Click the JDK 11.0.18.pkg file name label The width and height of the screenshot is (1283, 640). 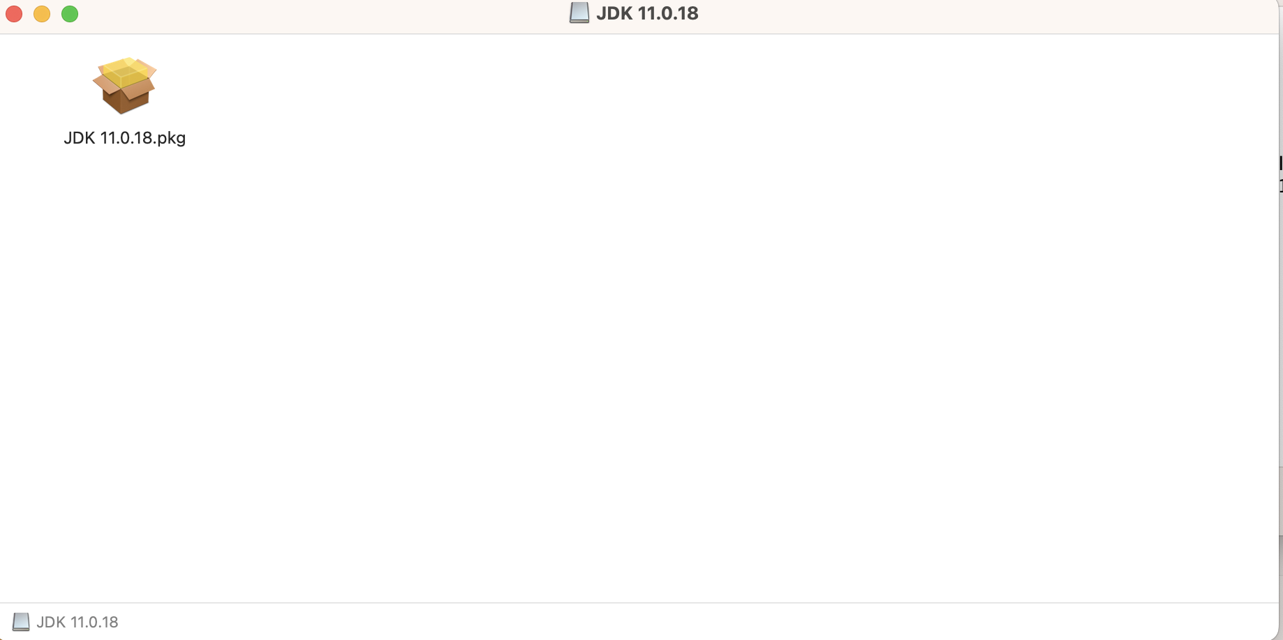point(124,138)
